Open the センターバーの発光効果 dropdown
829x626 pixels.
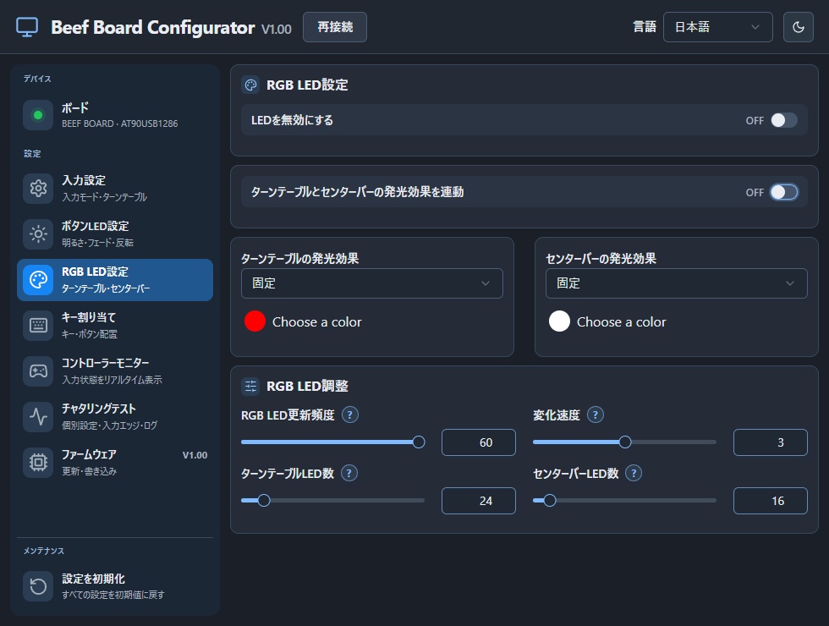[676, 283]
